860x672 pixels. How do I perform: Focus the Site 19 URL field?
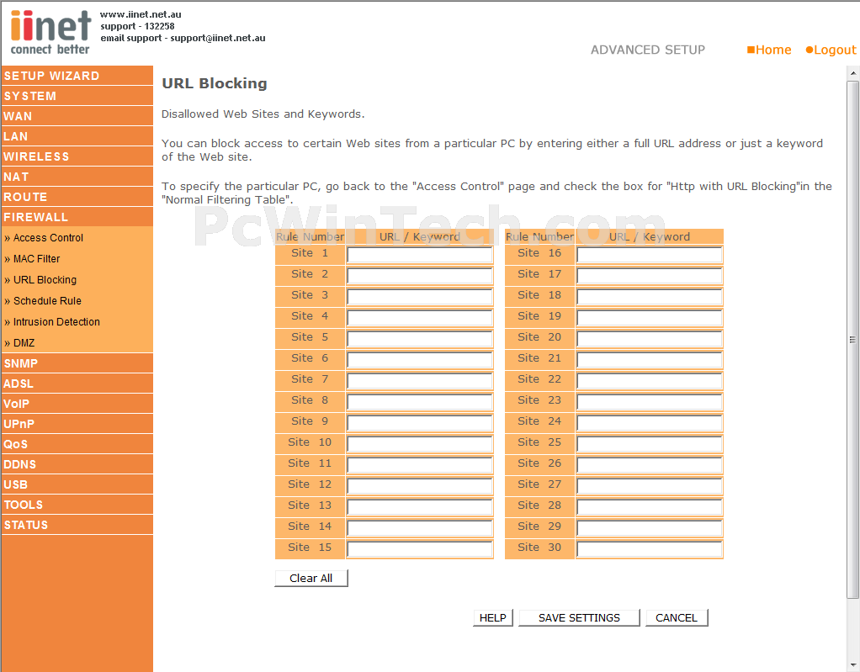[650, 318]
